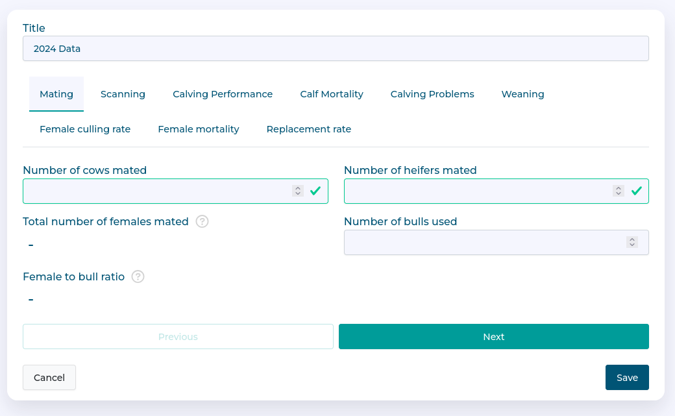Cancel the form

coord(49,378)
